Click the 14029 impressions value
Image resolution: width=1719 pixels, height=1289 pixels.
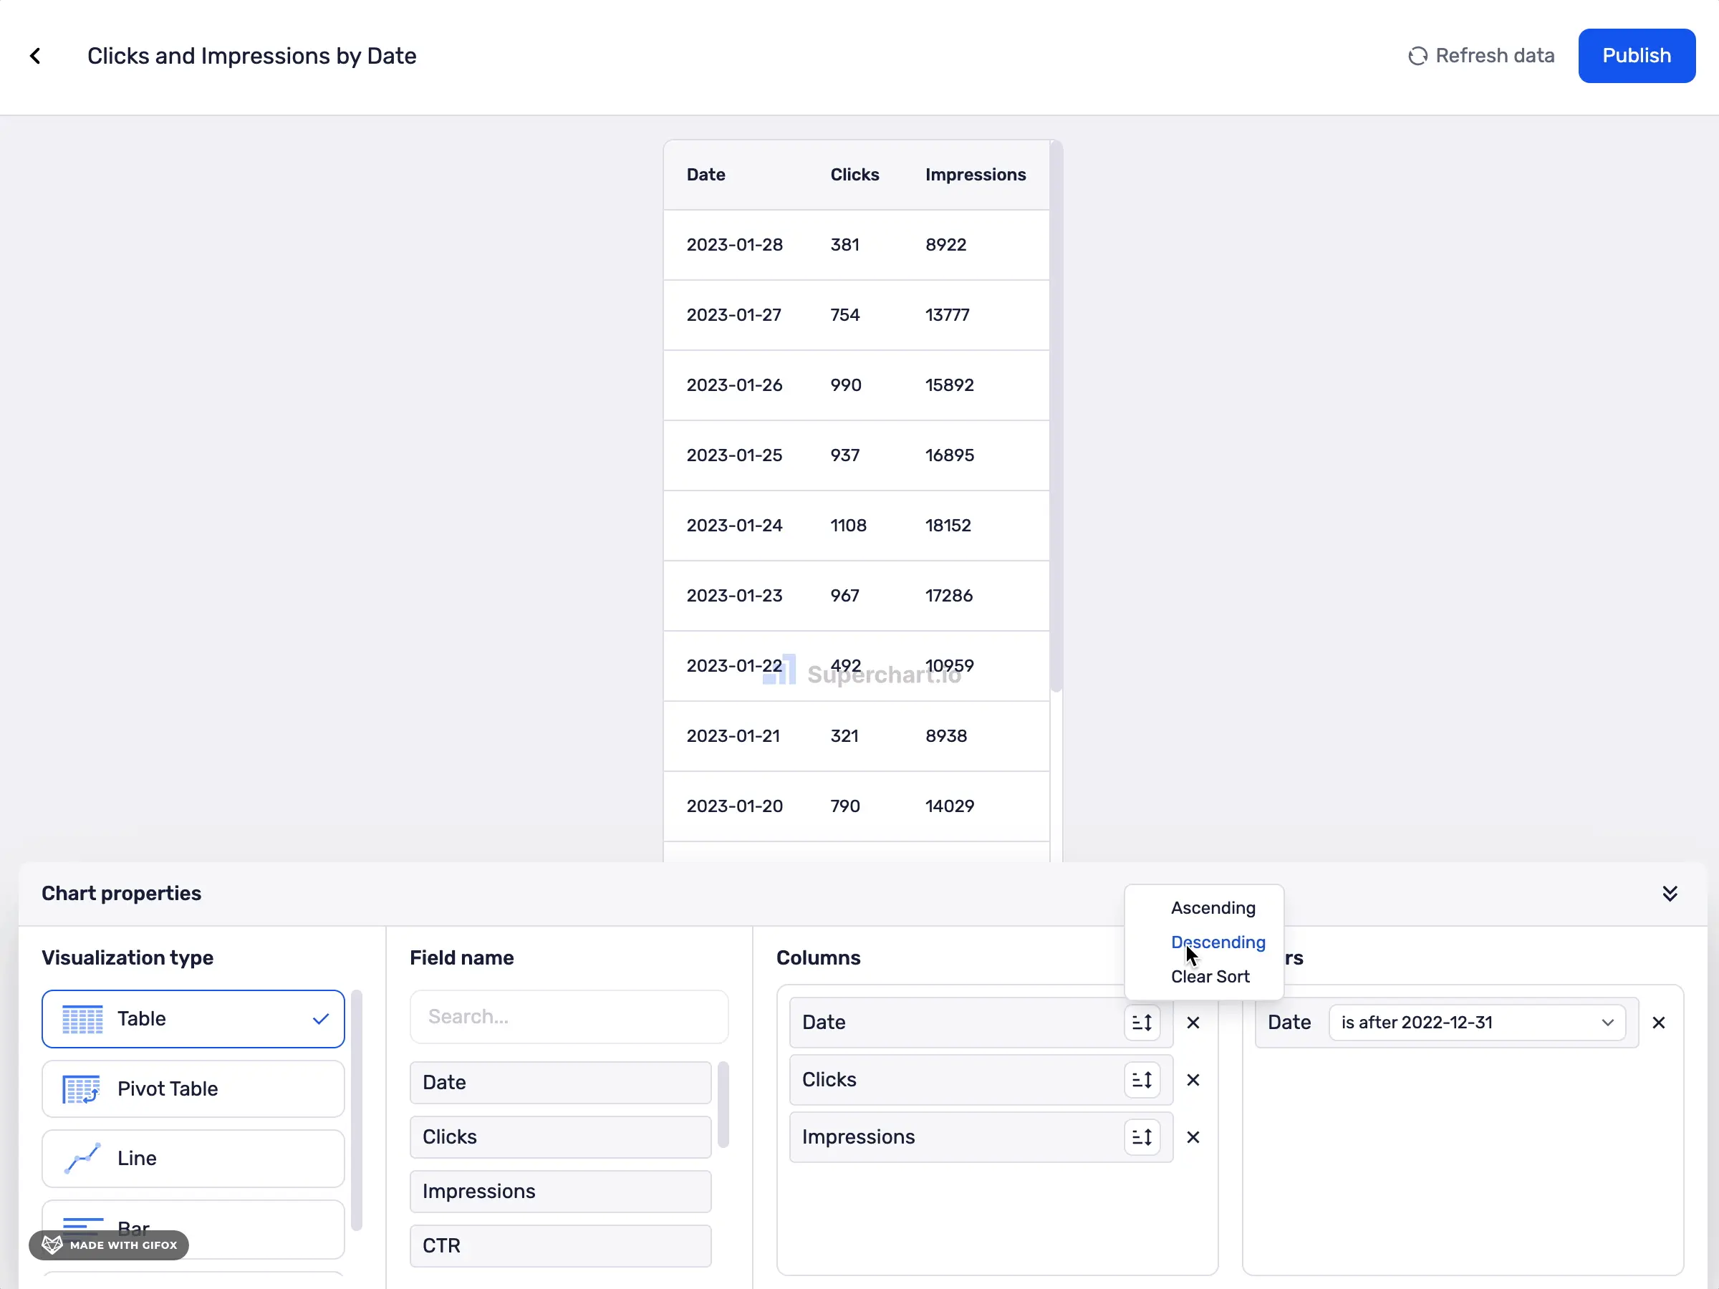click(x=950, y=806)
